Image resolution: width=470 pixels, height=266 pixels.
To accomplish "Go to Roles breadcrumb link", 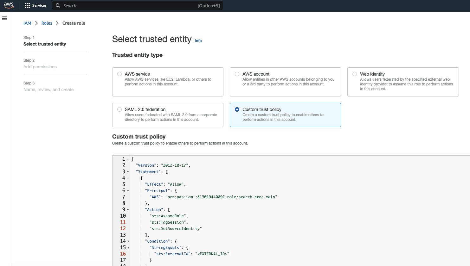I will coord(47,23).
